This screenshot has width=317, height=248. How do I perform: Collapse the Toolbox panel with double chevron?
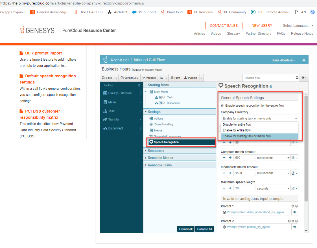[139, 85]
